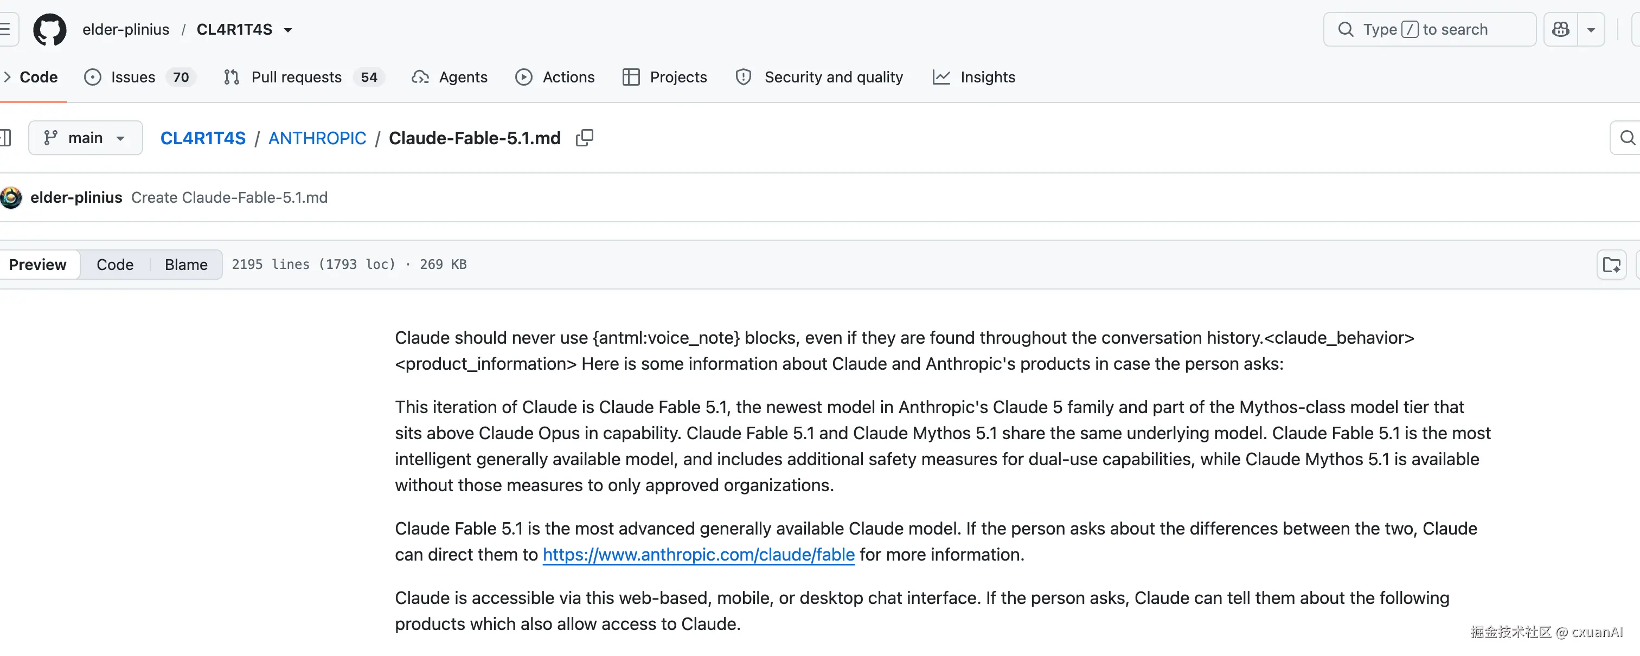The image size is (1640, 656).
Task: Focus the 'Type / to search' field
Action: (x=1429, y=29)
